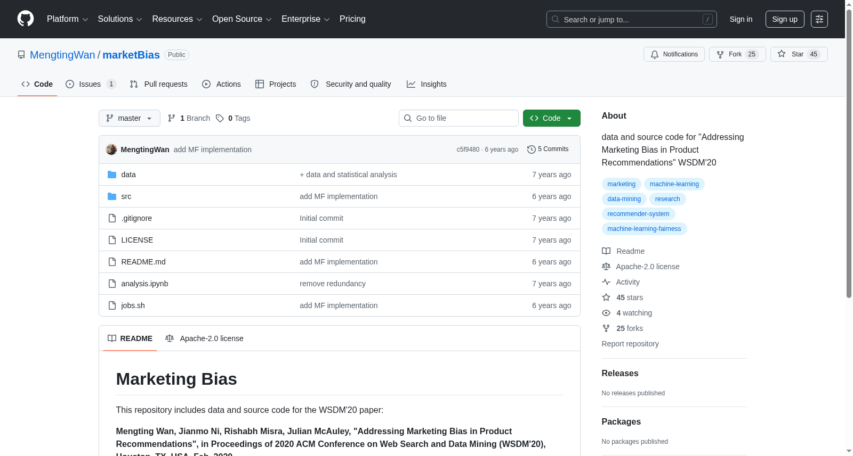Click '+ data and statistical analysis' commit message
Viewport: 853px width, 456px height.
(x=348, y=175)
